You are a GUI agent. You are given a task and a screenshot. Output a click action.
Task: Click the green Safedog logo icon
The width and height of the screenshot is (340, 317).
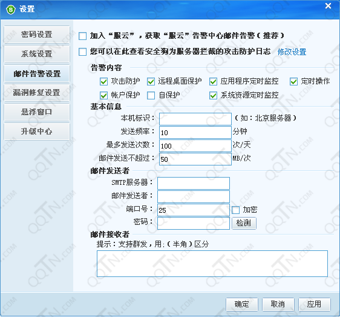11,9
